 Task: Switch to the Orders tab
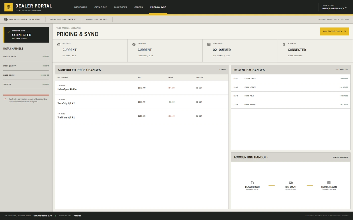138,7
